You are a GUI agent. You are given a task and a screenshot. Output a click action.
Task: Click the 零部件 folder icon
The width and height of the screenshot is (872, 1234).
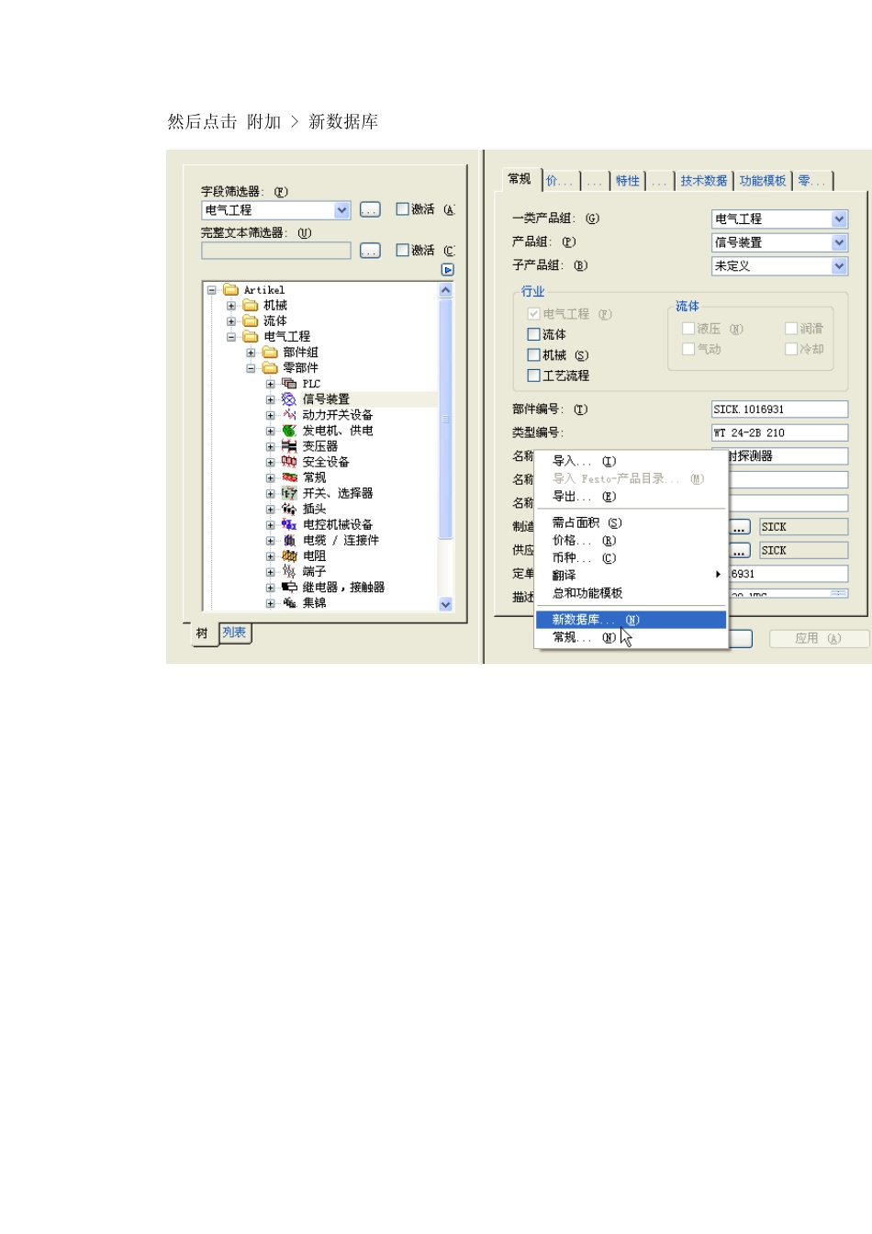click(270, 367)
